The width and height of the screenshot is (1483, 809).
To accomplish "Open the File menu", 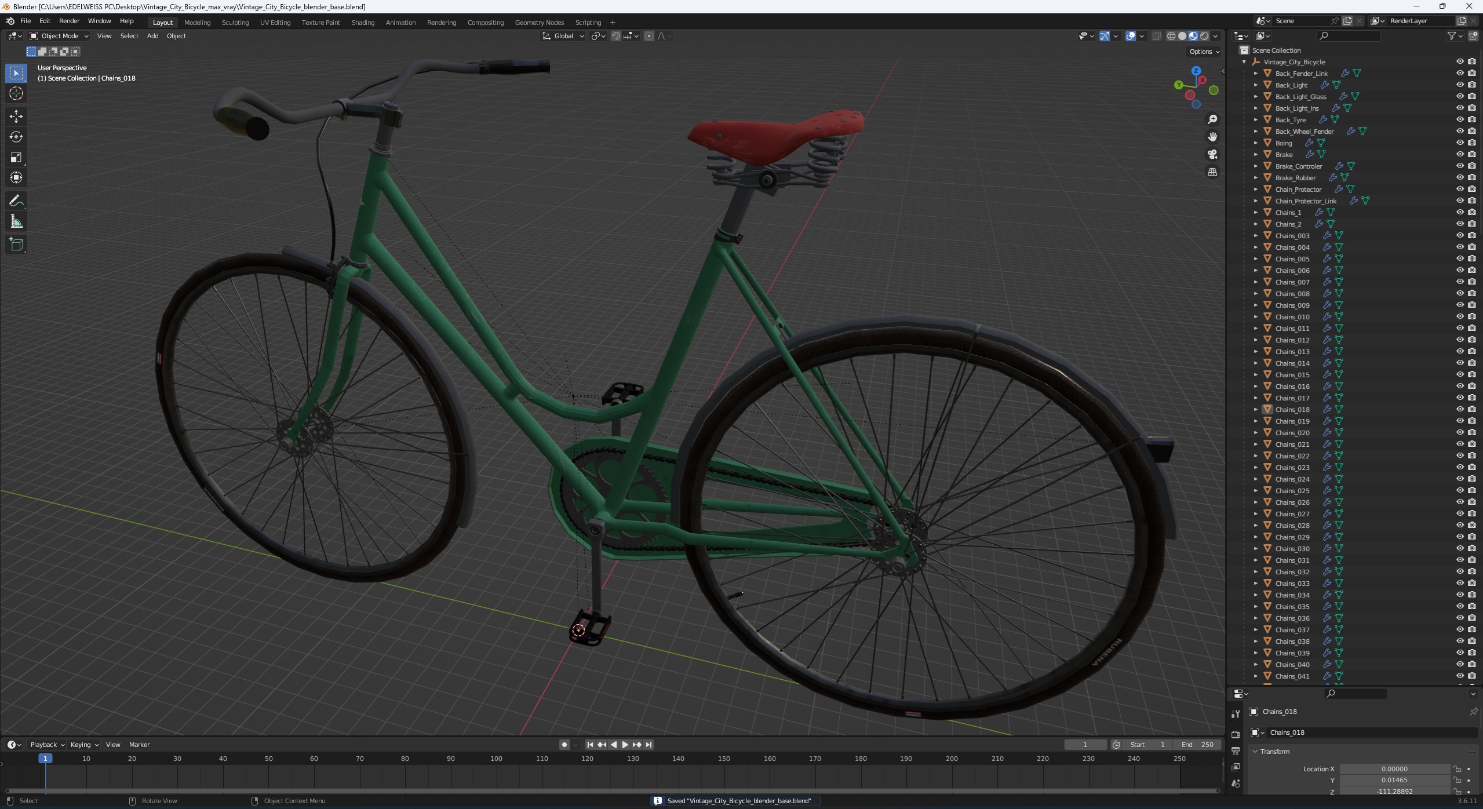I will click(x=25, y=21).
